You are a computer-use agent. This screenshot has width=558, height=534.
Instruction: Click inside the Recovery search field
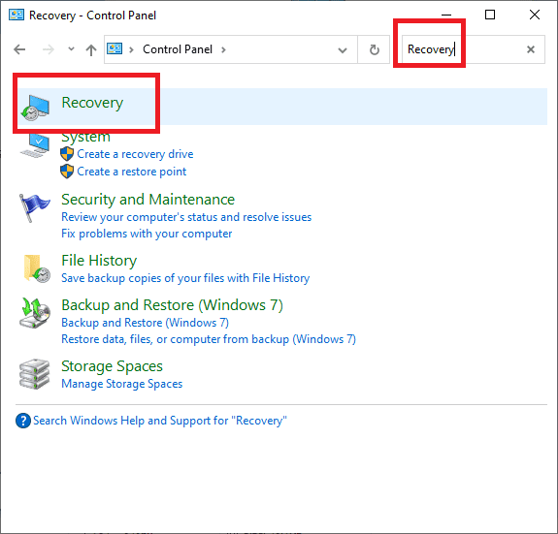(x=463, y=49)
